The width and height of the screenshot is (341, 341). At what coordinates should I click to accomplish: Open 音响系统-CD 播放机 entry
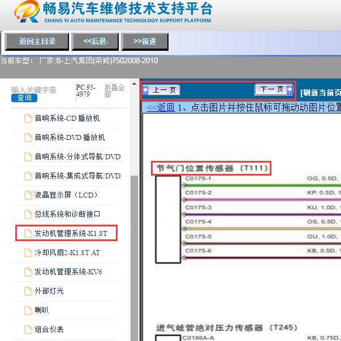pos(67,119)
